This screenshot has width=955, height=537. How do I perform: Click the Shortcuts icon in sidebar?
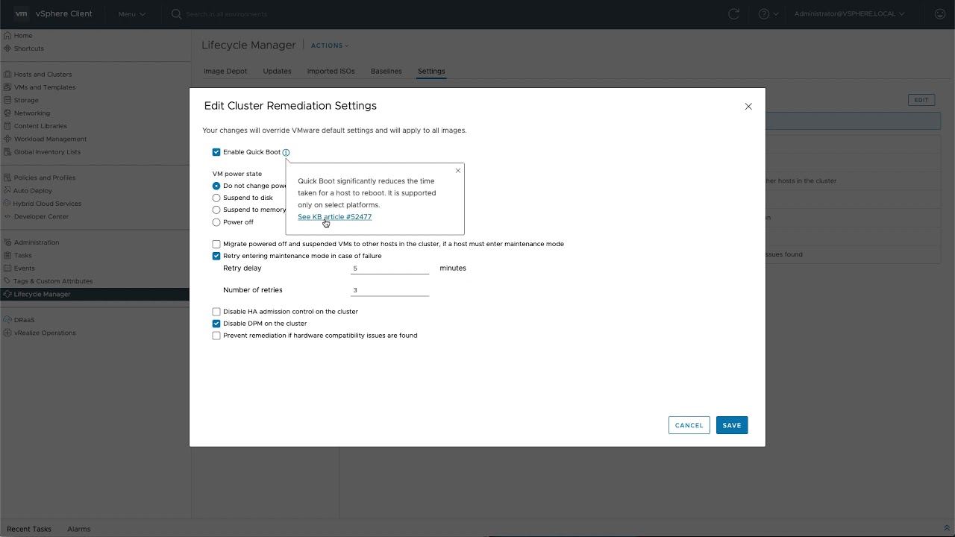click(7, 48)
